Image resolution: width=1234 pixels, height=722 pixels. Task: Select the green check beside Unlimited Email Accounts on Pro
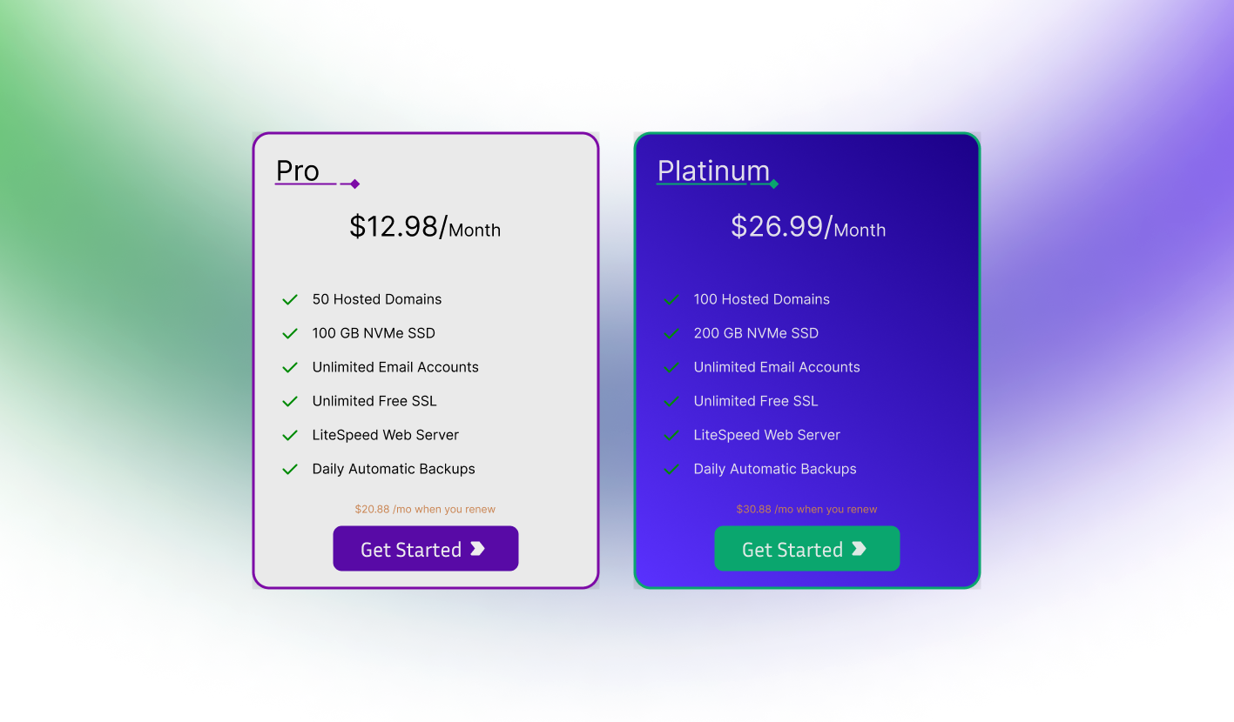(290, 367)
